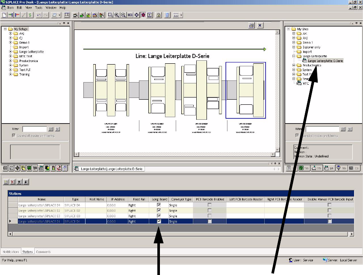Open the Lange Leiterplatte D-Serie document tab
This screenshot has height=275, width=363.
(109, 169)
